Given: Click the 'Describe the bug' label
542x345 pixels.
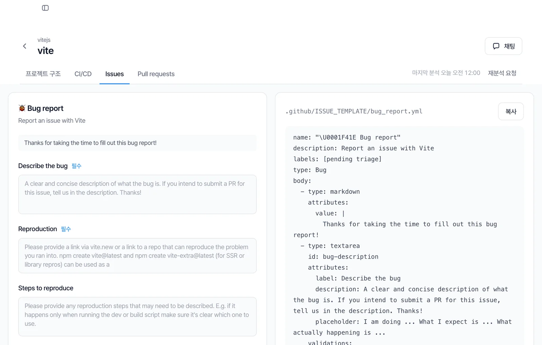Looking at the screenshot, I should tap(43, 166).
